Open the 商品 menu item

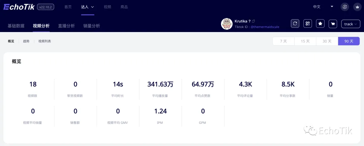click(124, 7)
